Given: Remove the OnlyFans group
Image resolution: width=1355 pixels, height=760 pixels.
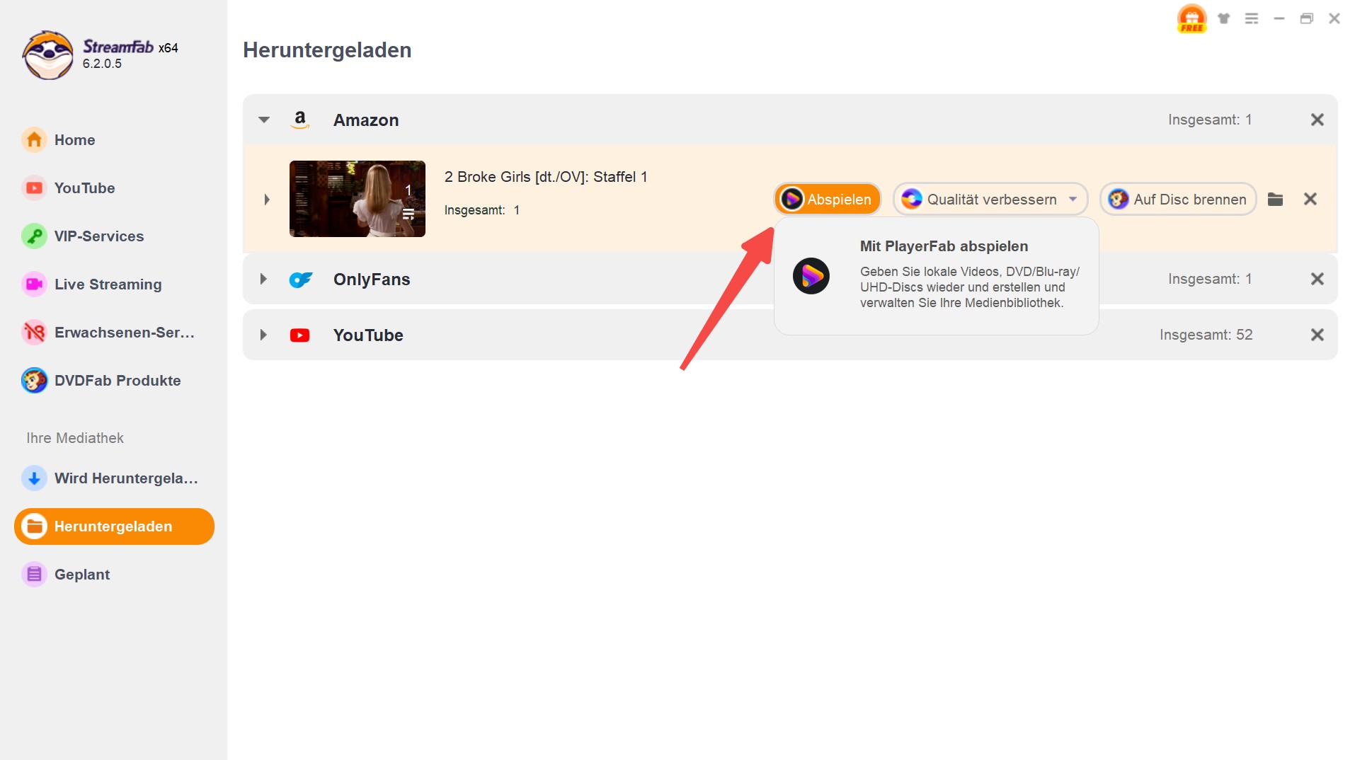Looking at the screenshot, I should (x=1317, y=279).
